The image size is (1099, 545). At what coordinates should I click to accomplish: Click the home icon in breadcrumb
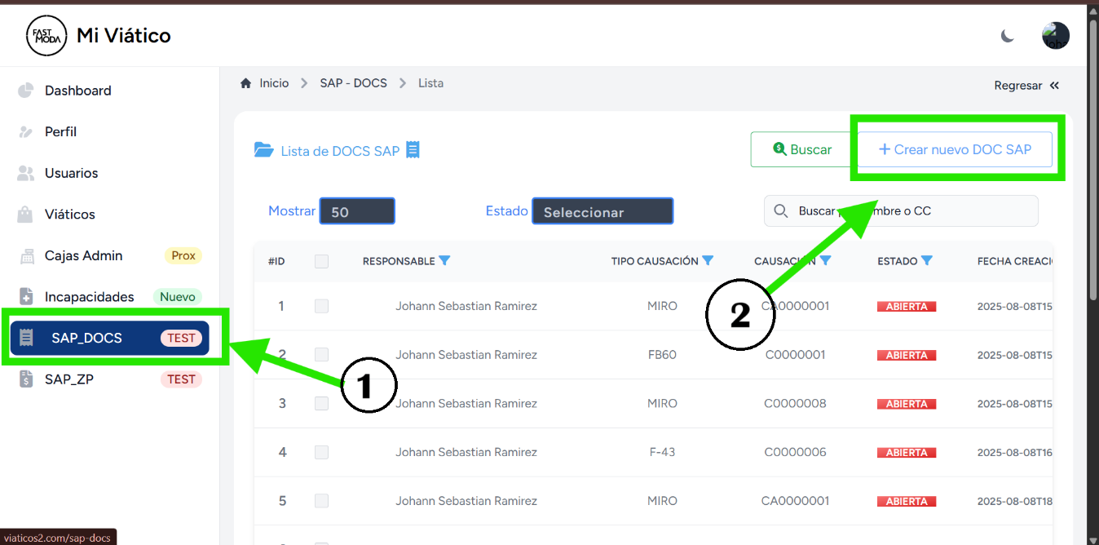pos(245,83)
